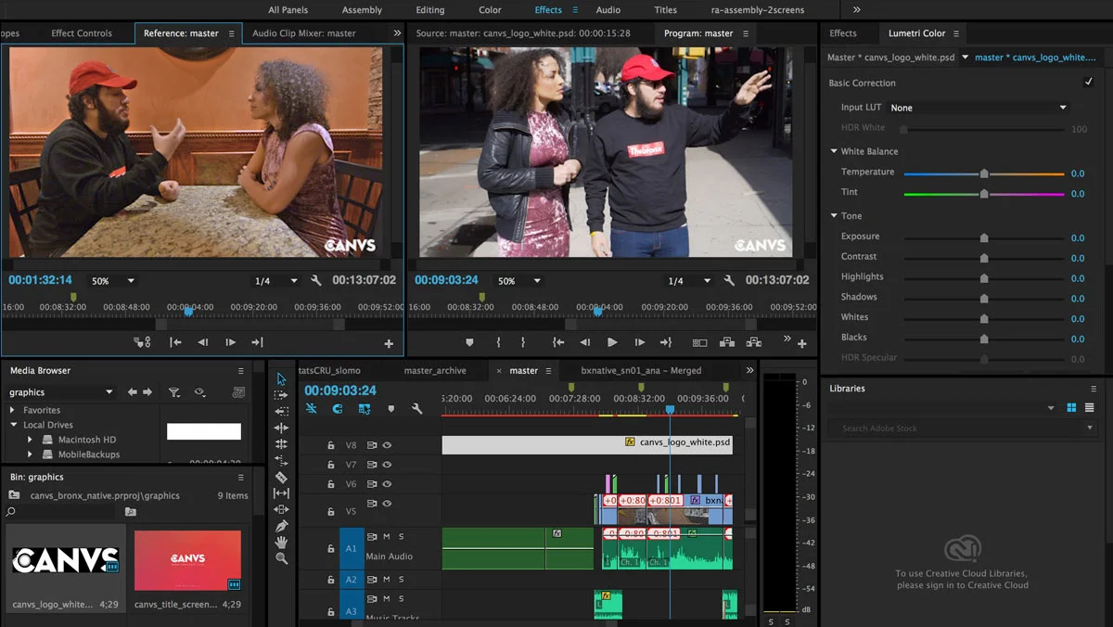Open Reference monitor 1/4 resolution dropdown

275,280
